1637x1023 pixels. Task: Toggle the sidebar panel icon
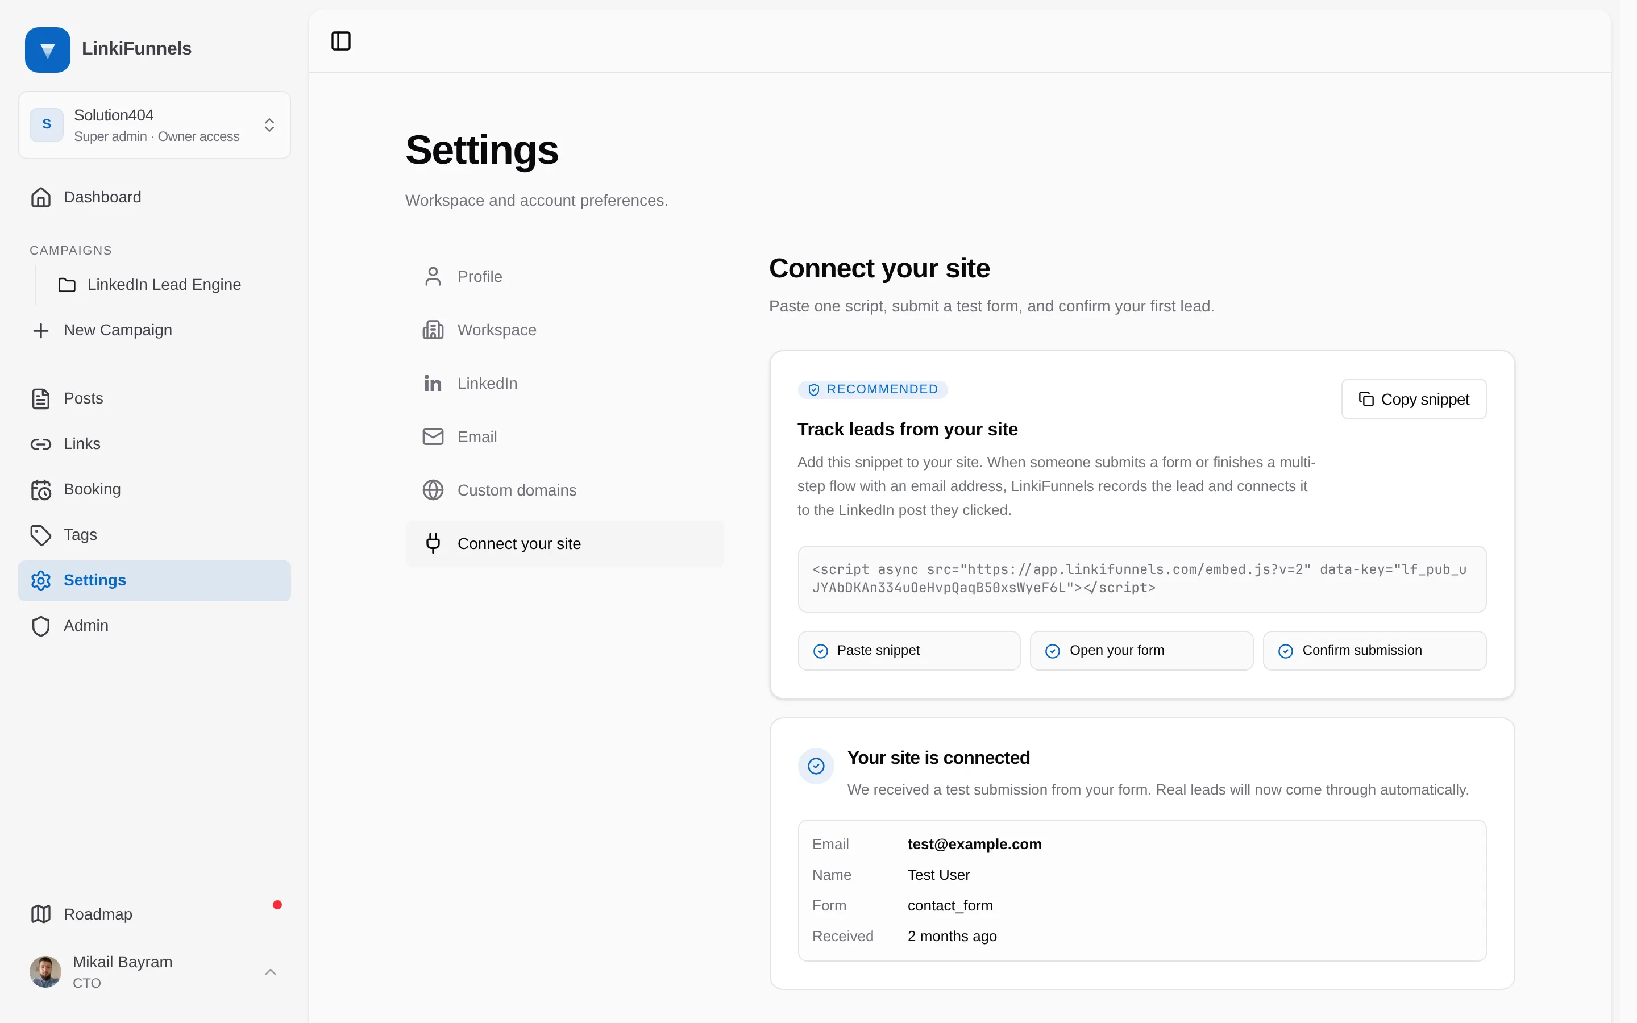click(341, 41)
